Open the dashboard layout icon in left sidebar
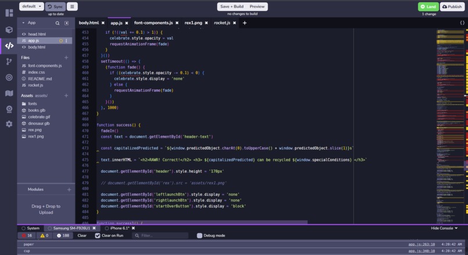 [x=9, y=13]
